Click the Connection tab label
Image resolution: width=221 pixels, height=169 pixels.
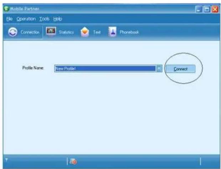point(30,32)
